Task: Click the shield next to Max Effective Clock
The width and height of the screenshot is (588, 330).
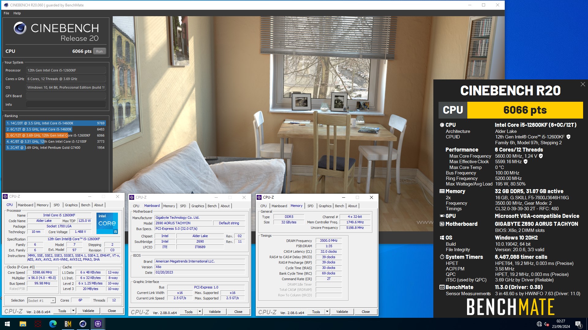Action: 526,162
